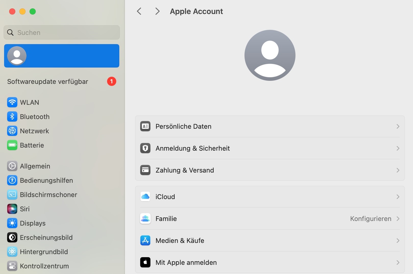
Task: Open Bedienungshilfen accessibility icon
Action: point(12,180)
